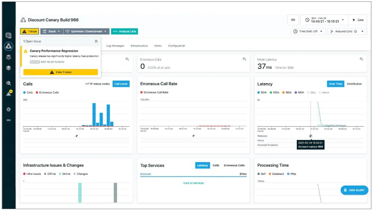Zoom into the Erroneous Calls summary card

point(244,59)
